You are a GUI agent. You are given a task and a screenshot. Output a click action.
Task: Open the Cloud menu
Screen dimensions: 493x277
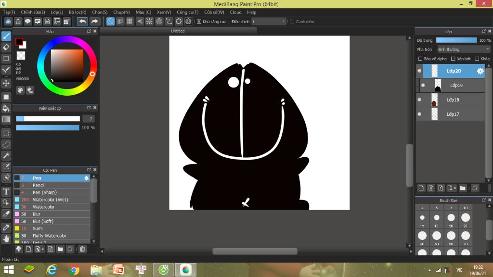235,12
